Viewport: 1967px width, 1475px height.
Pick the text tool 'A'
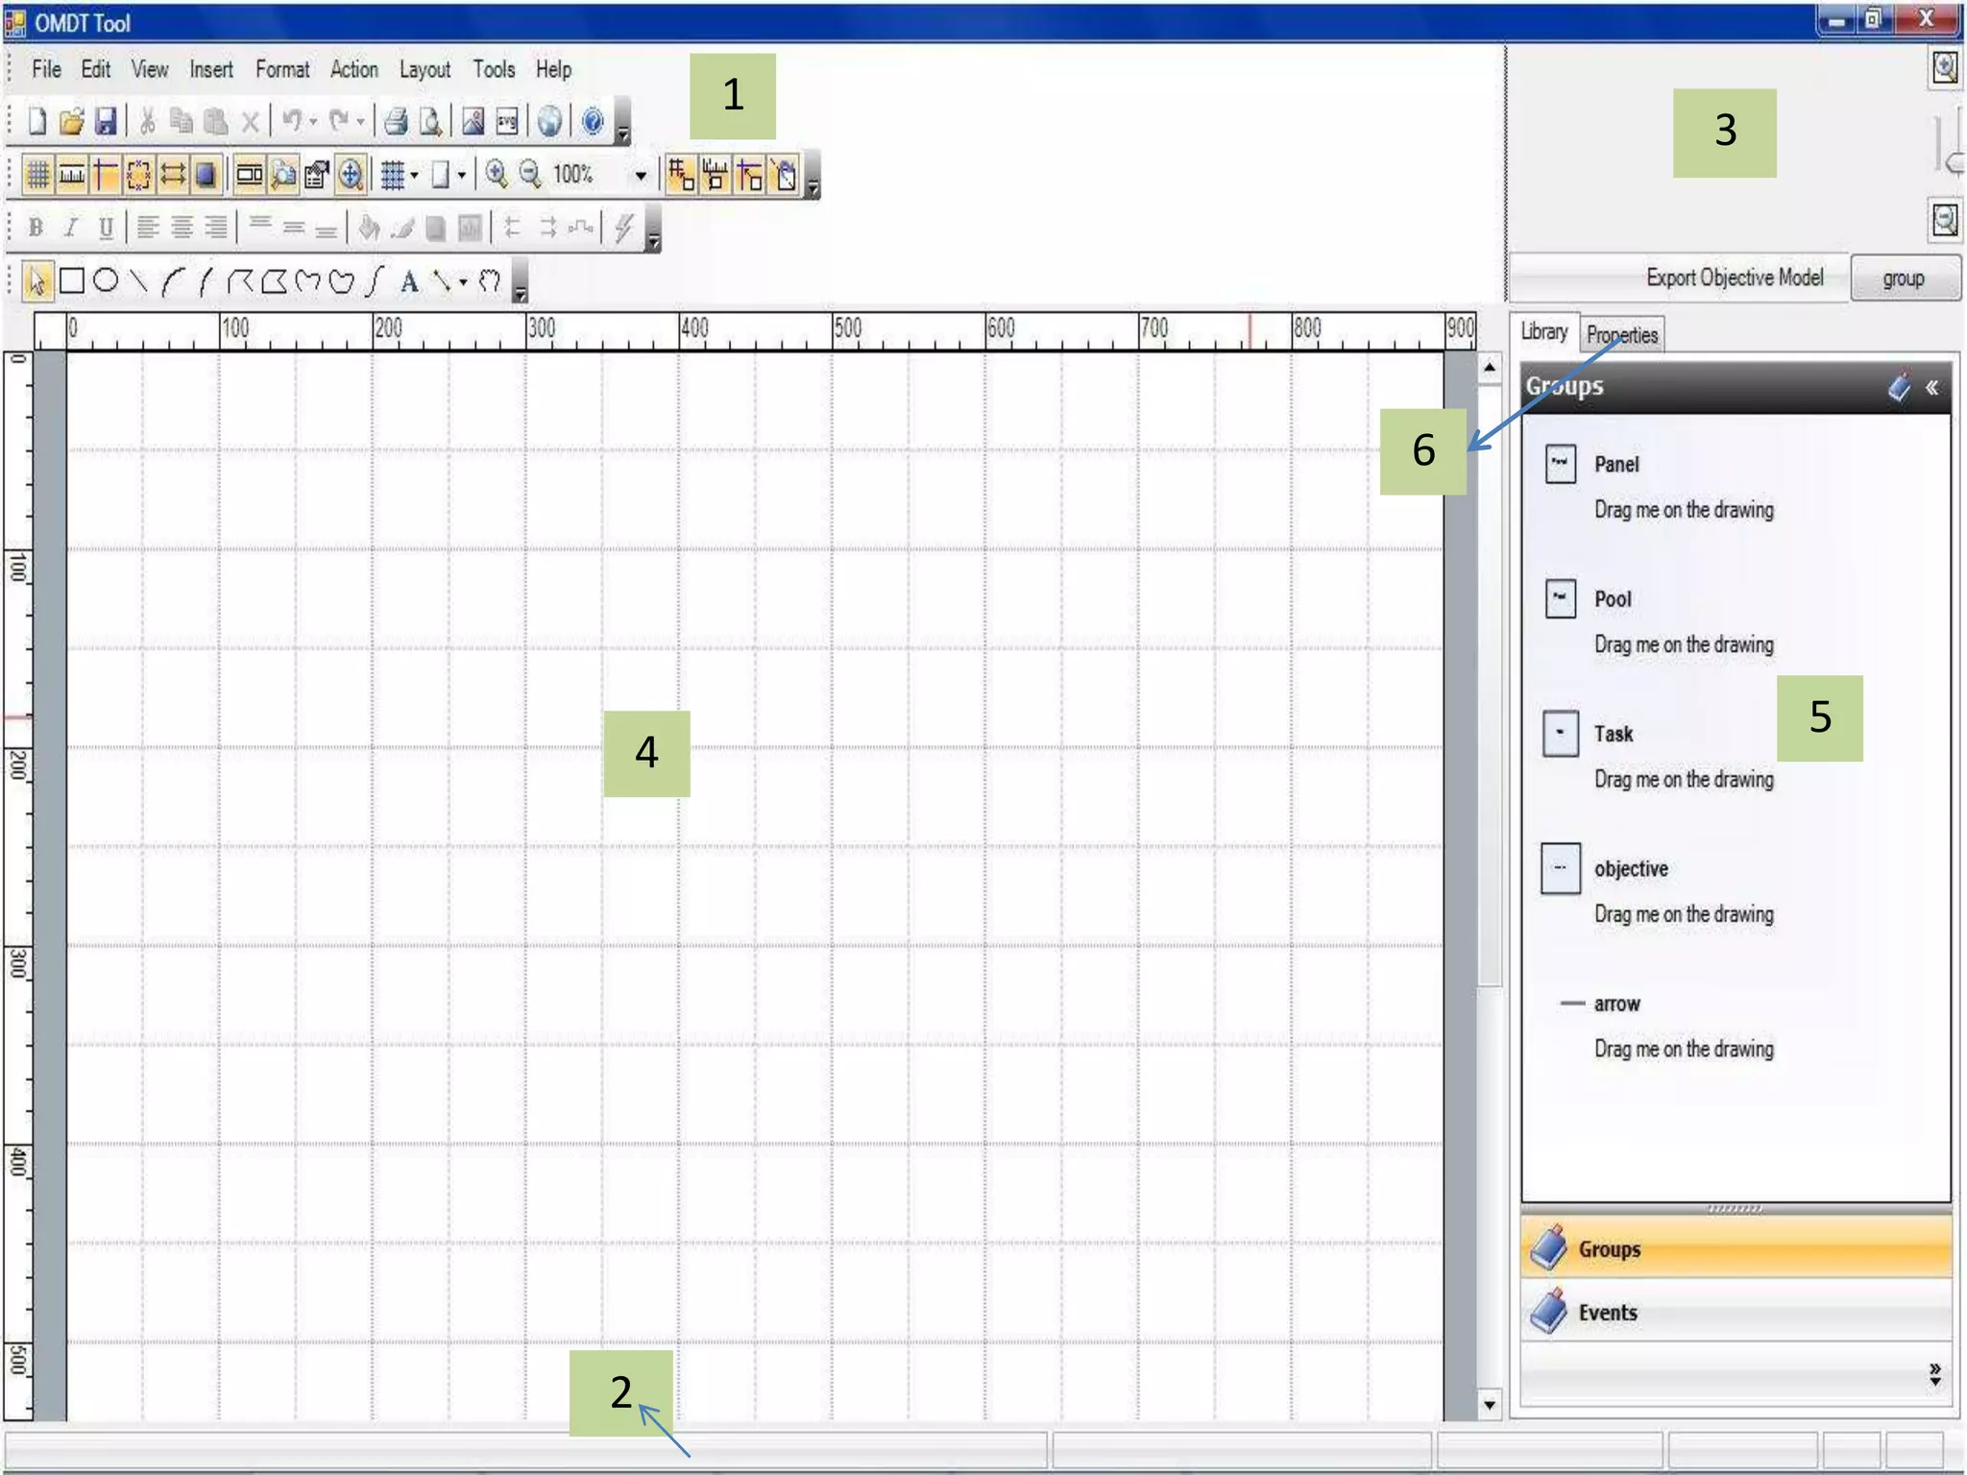point(409,281)
